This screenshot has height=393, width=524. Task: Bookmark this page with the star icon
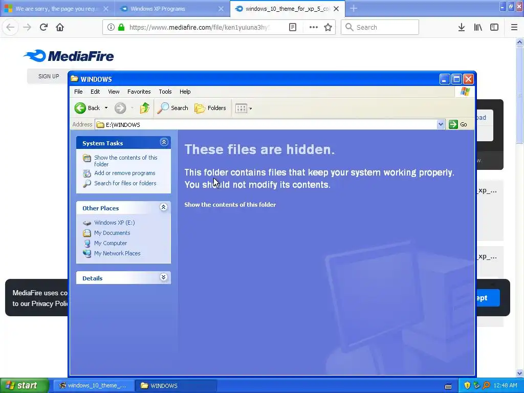pyautogui.click(x=328, y=27)
